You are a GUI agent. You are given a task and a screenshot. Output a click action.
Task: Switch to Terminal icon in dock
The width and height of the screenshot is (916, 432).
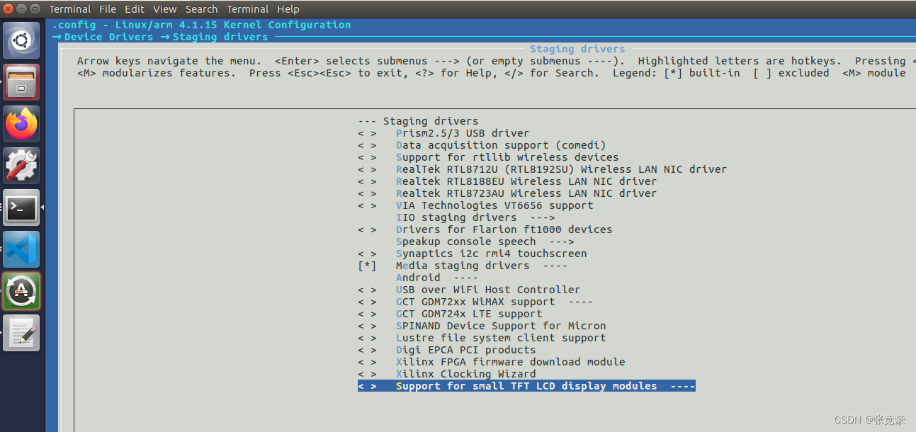click(x=22, y=208)
